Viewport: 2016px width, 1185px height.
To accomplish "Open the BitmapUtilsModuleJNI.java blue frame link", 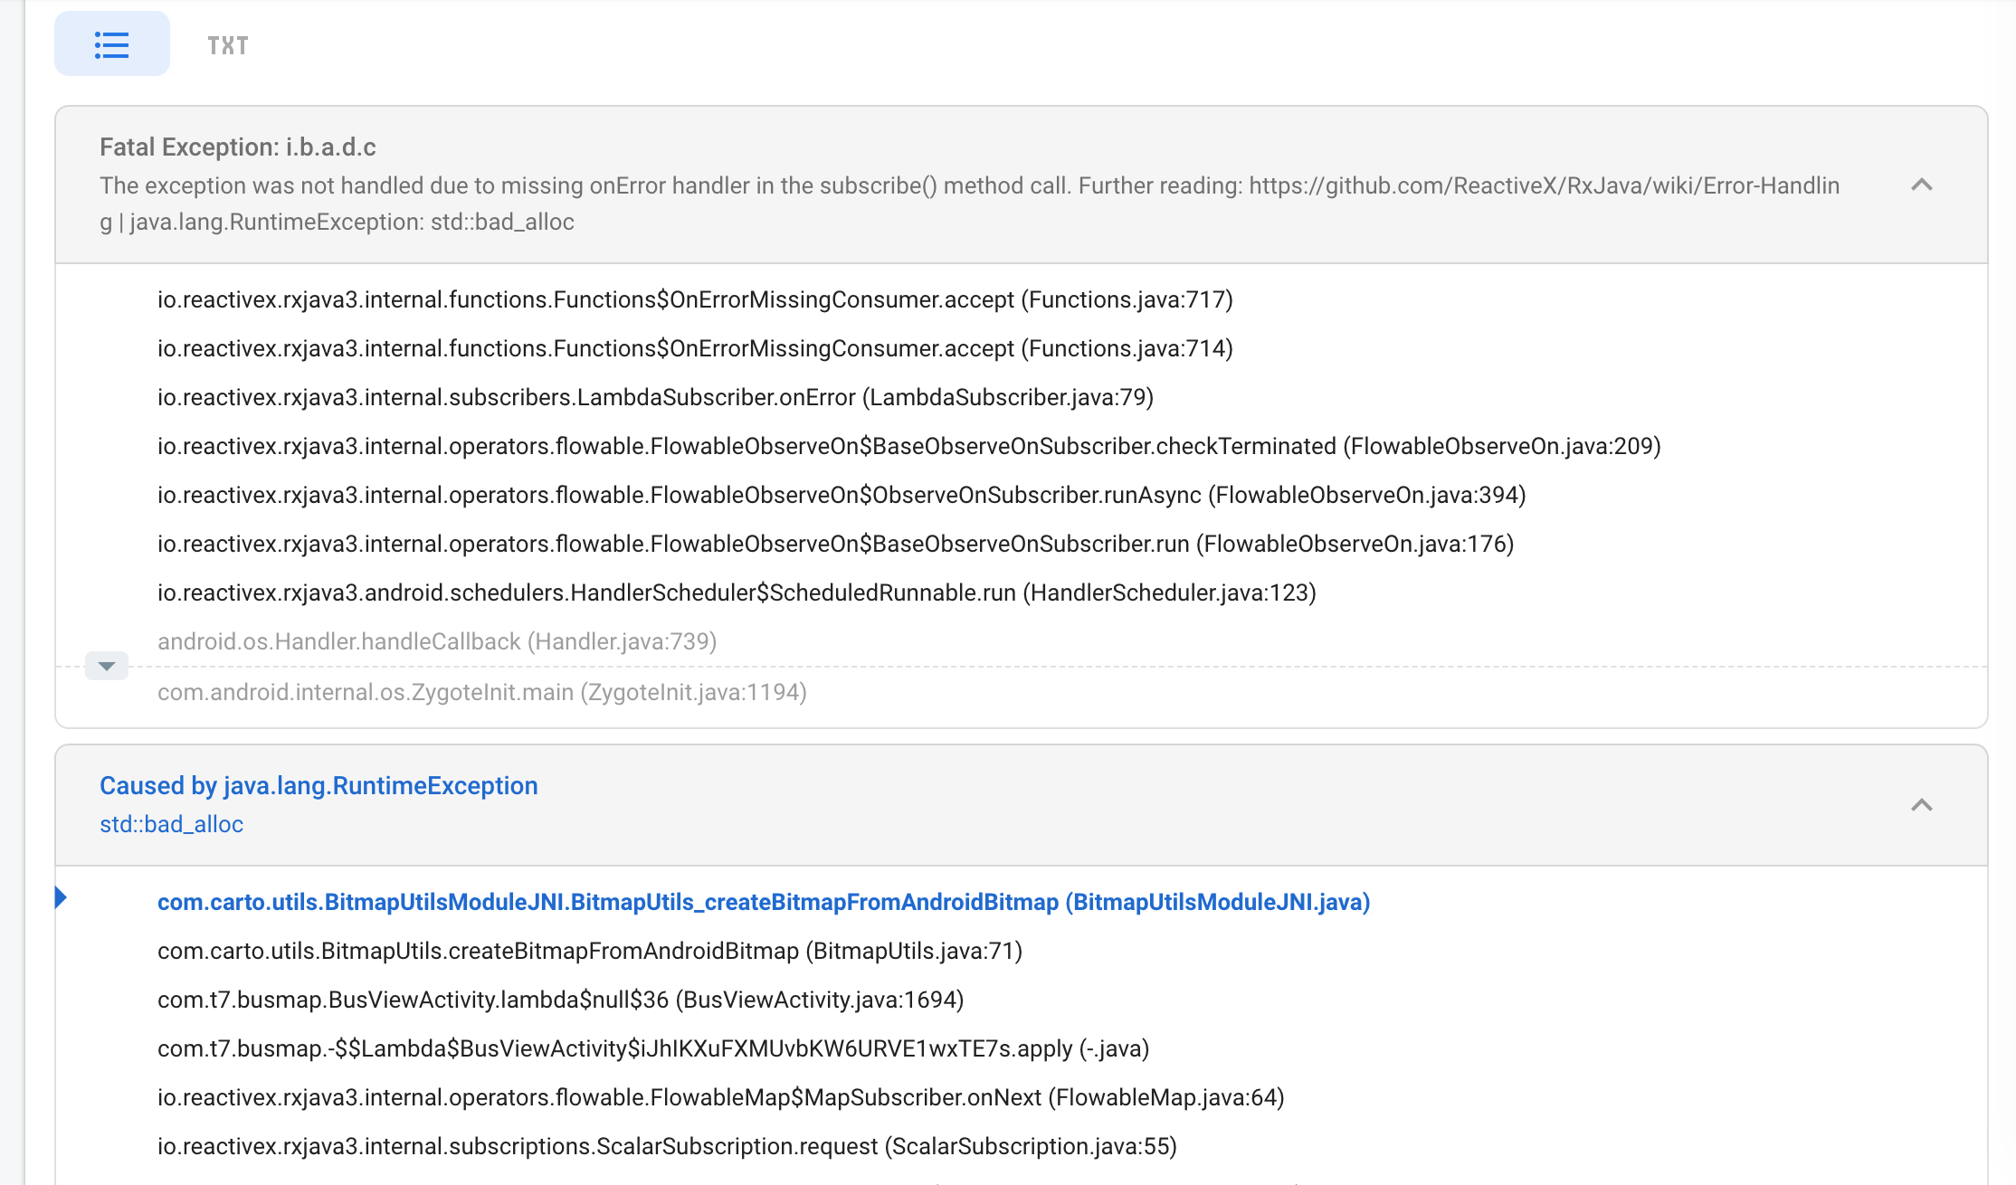I will 763,901.
